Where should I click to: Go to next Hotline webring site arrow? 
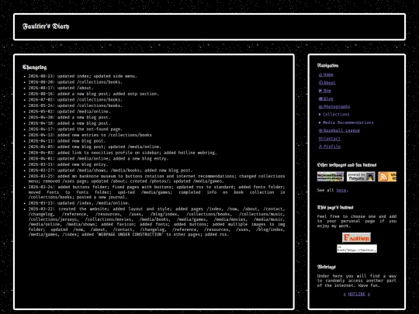click(x=369, y=294)
